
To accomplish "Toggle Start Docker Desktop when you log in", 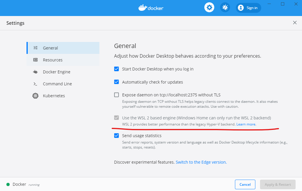I will point(117,69).
